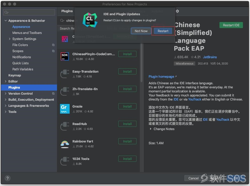The height and width of the screenshot is (186, 250).
Task: Select the Grazie plugin icon
Action: pos(65,109)
